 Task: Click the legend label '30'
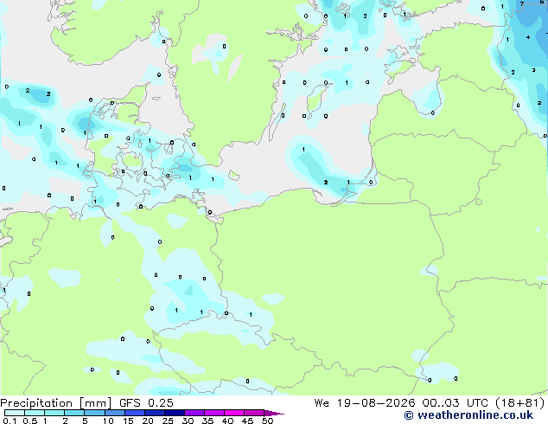tap(188, 421)
